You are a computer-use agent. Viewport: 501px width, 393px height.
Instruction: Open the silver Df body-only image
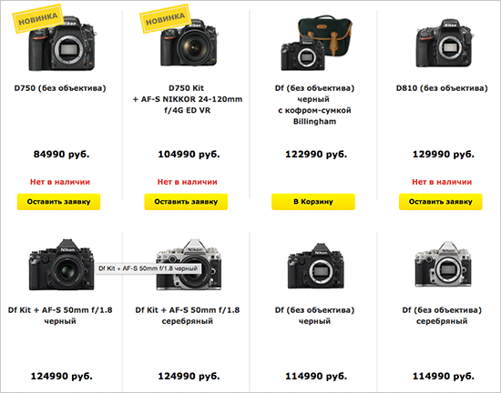coord(444,265)
